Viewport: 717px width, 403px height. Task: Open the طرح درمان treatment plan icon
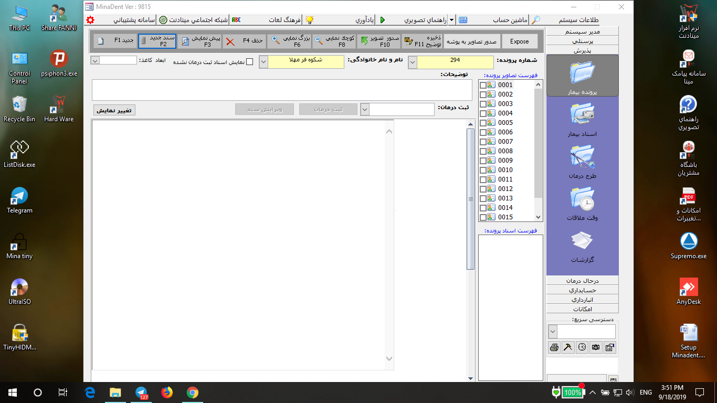(x=582, y=162)
